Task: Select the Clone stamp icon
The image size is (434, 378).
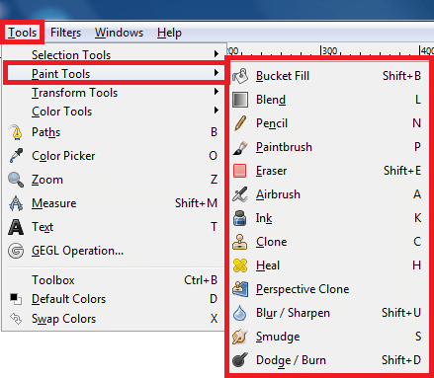Action: 240,242
